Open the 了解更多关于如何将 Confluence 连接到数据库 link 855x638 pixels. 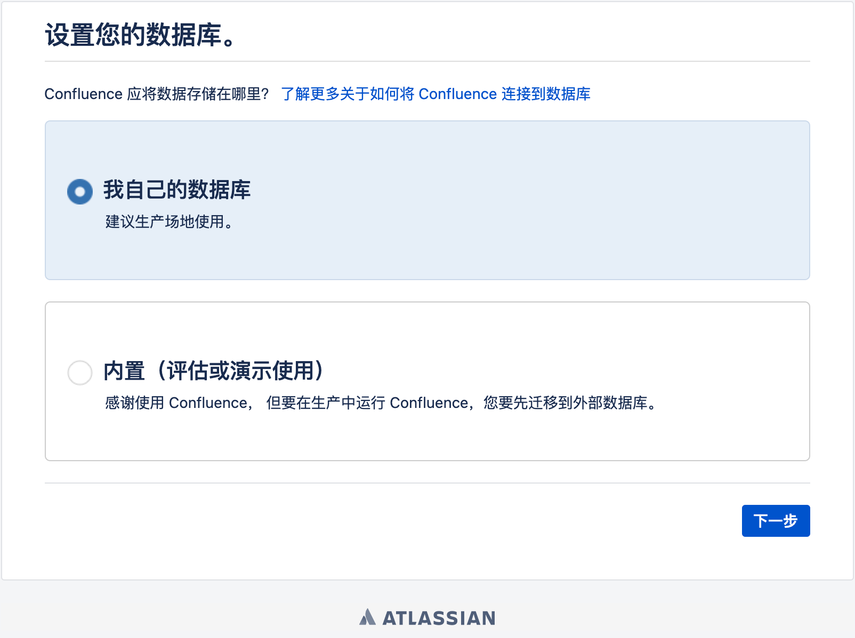pyautogui.click(x=435, y=94)
